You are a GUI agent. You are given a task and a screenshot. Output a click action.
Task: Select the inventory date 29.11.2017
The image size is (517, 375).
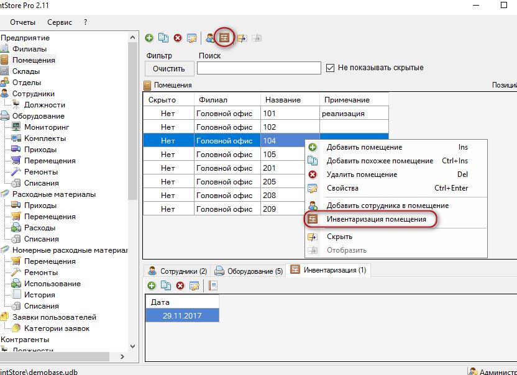pos(182,315)
